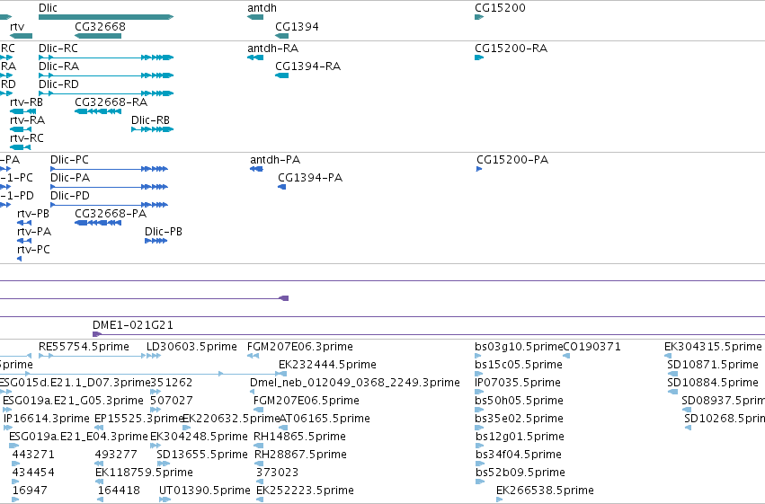This screenshot has height=504, width=765.
Task: Select the SD10871.5prime EST
Action: [x=672, y=374]
